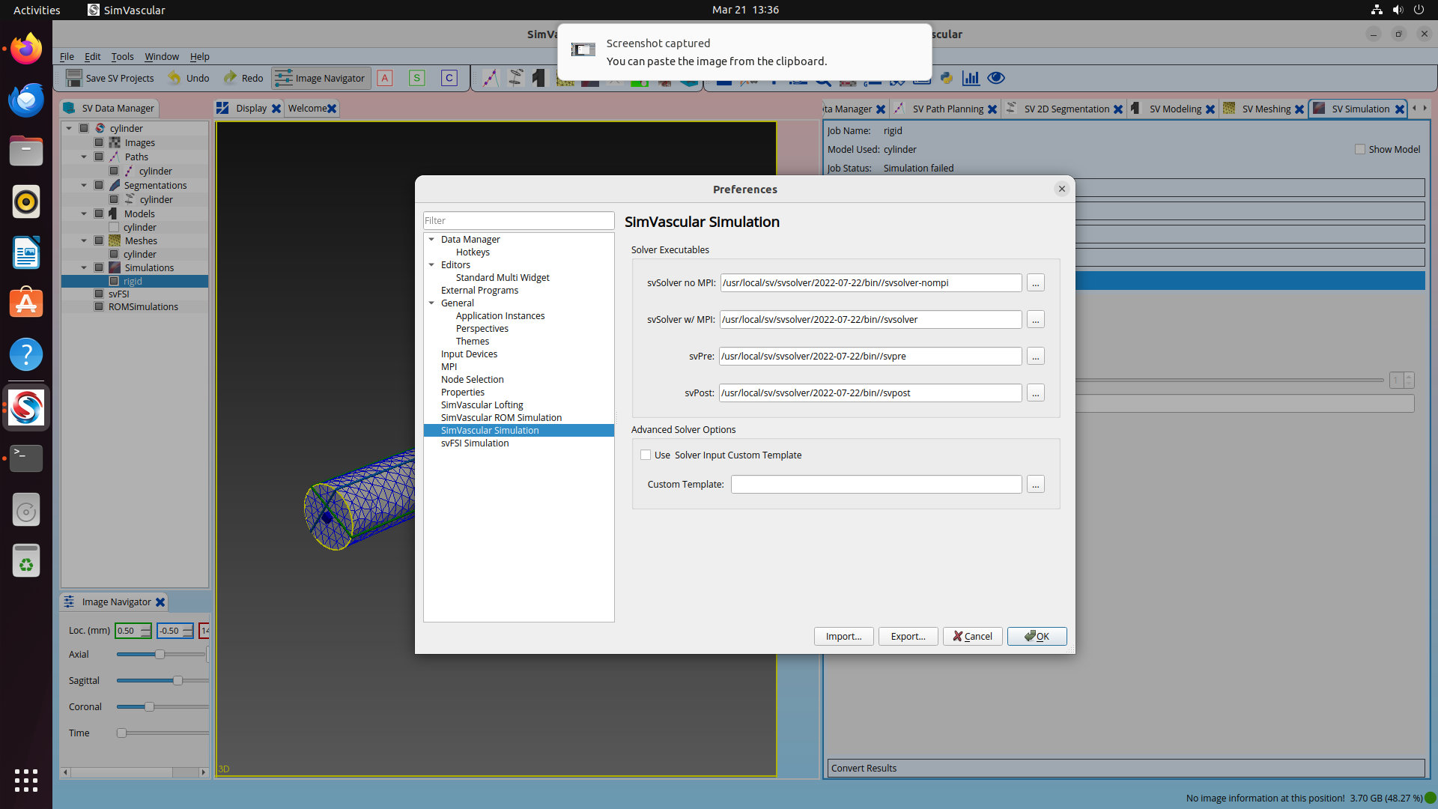The width and height of the screenshot is (1438, 809).
Task: Open the Tools menu
Action: [x=122, y=56]
